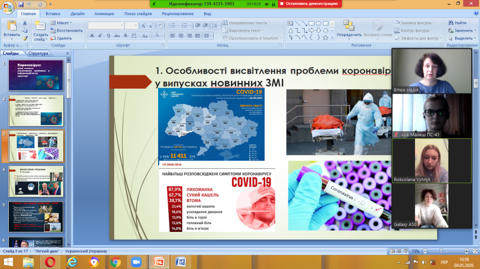480x269 pixels.
Task: Click the Вставить (Paste) icon
Action: click(11, 26)
